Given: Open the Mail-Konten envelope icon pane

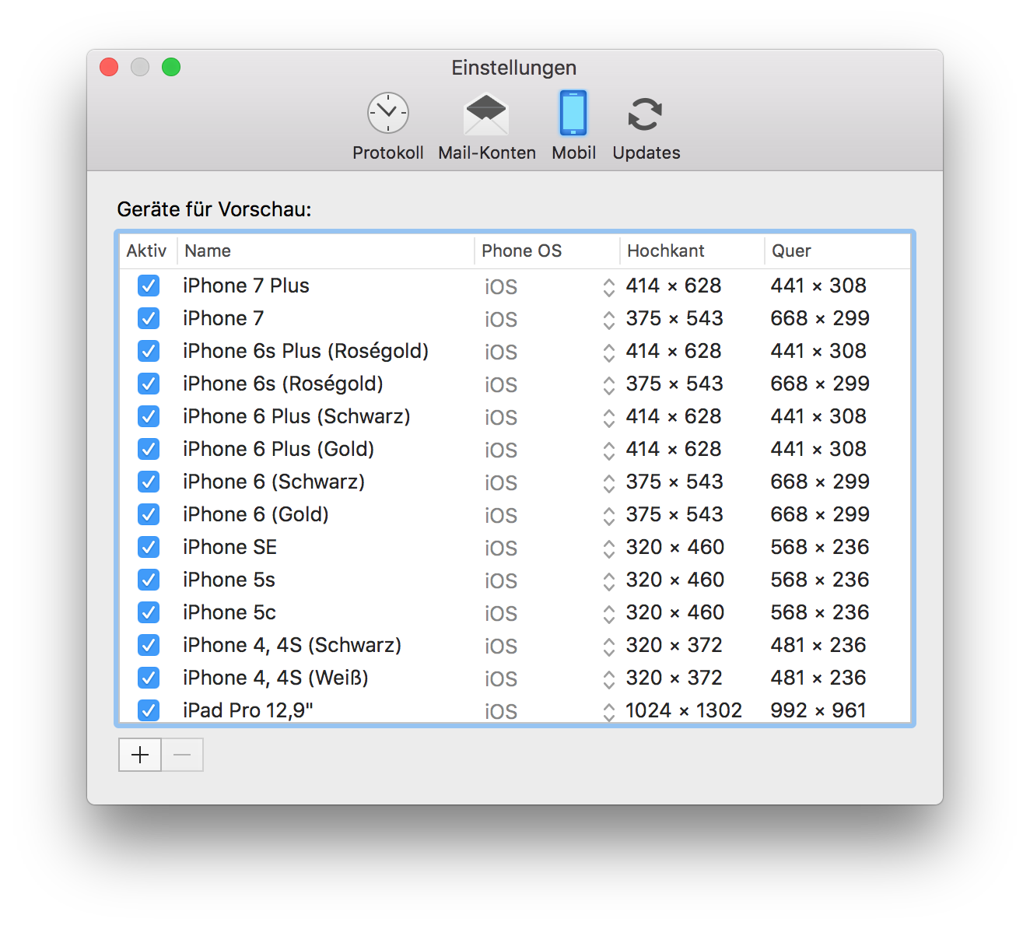Looking at the screenshot, I should point(486,127).
